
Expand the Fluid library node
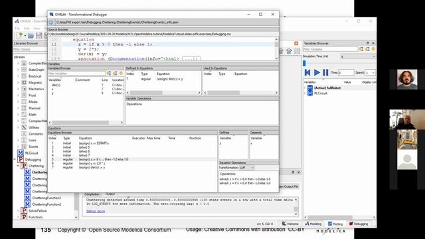point(18,96)
